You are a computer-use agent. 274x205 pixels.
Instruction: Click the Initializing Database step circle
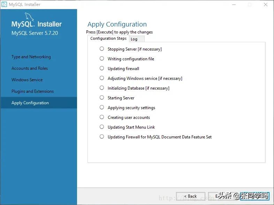point(102,88)
